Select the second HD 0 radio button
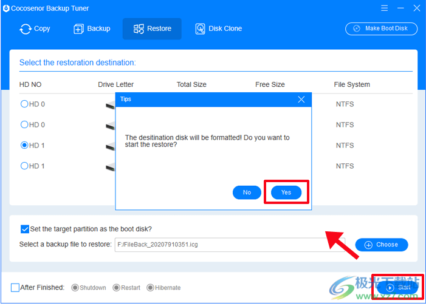 (24, 124)
